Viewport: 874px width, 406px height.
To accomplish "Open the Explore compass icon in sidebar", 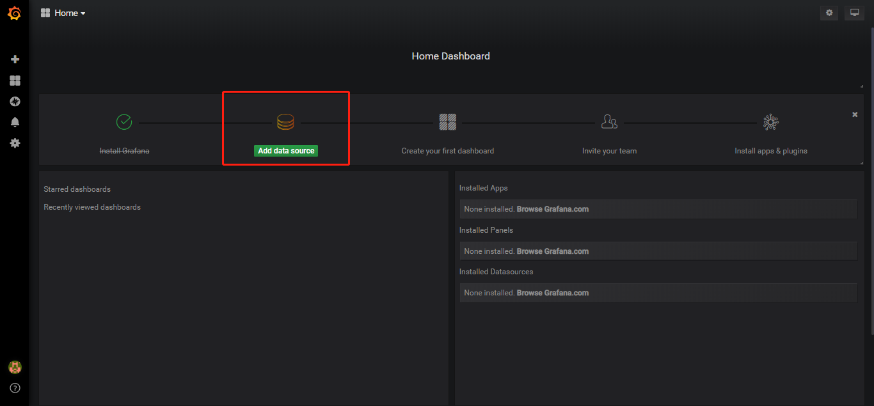I will pos(15,102).
